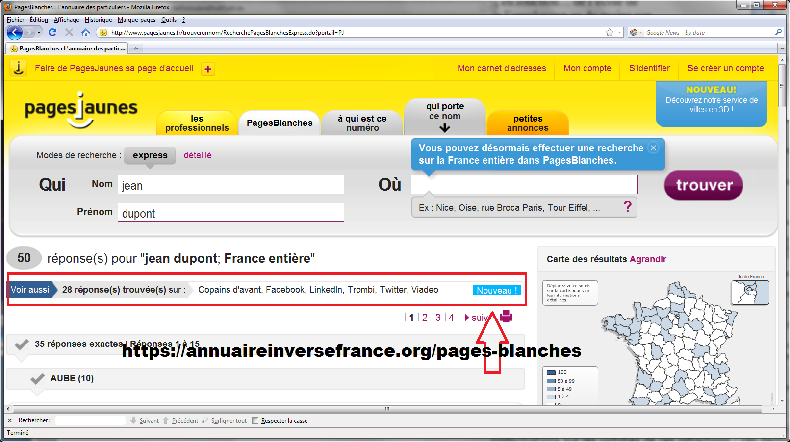
Task: Click the browser back arrow button
Action: tap(15, 32)
